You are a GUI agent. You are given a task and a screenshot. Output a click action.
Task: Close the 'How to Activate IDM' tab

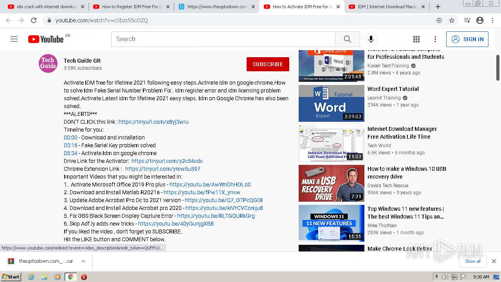(338, 7)
